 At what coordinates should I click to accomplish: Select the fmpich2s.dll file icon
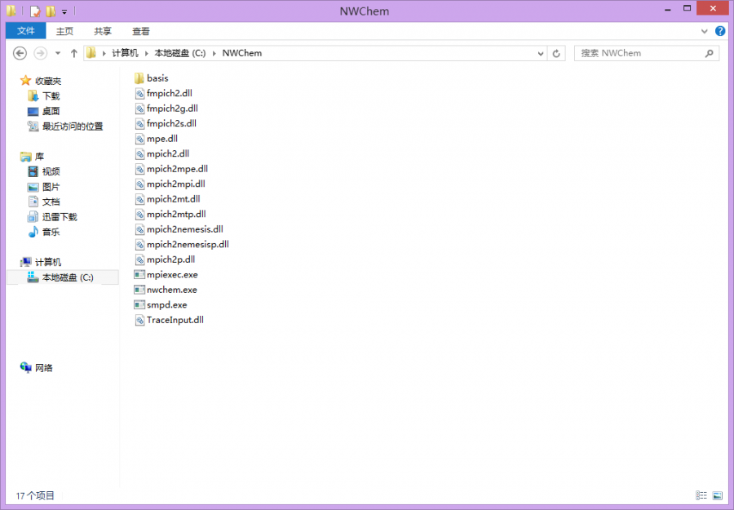pos(139,123)
